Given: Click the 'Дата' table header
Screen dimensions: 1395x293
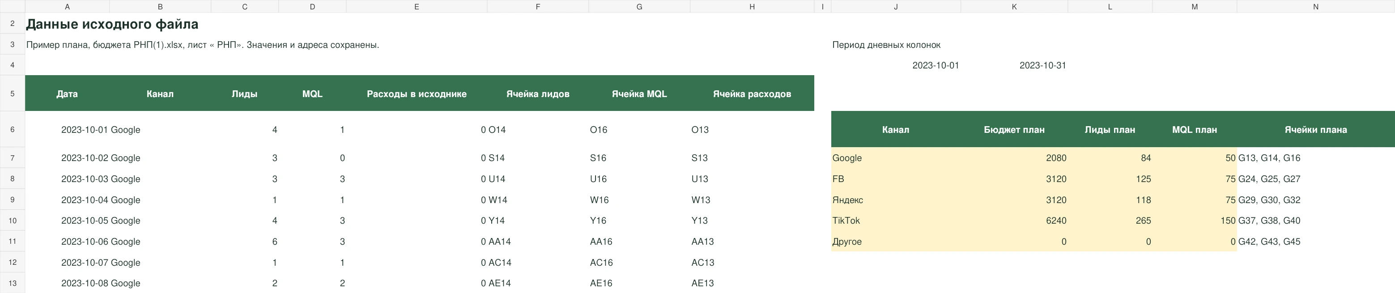Looking at the screenshot, I should (67, 93).
